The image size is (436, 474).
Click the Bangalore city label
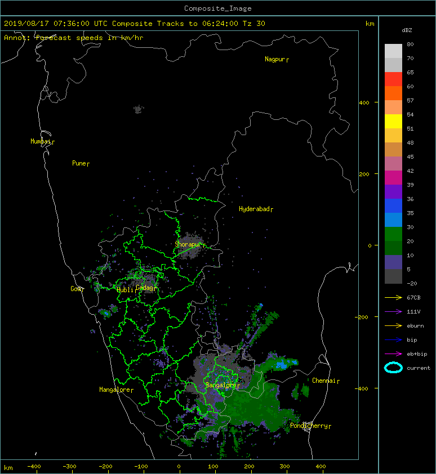click(221, 385)
